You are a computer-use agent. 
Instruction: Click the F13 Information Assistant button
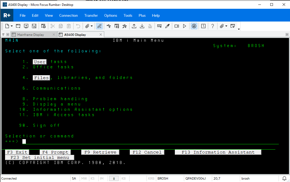(218, 152)
